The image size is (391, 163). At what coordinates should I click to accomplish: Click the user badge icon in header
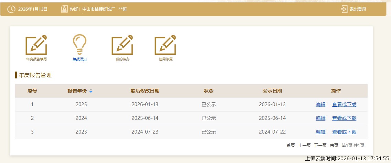[x=64, y=9]
